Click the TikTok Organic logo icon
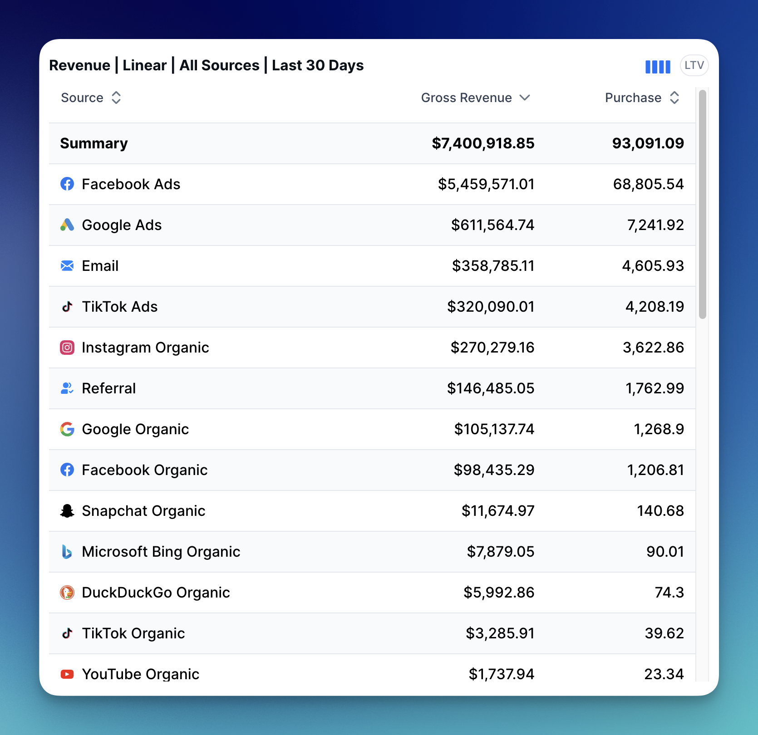 67,633
